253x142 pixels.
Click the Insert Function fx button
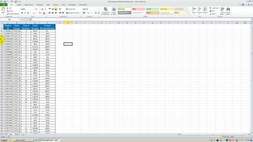30,19
